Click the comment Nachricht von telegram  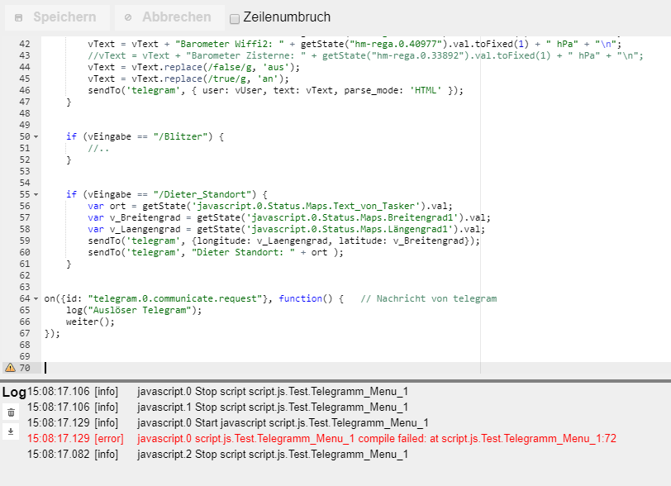click(x=428, y=298)
